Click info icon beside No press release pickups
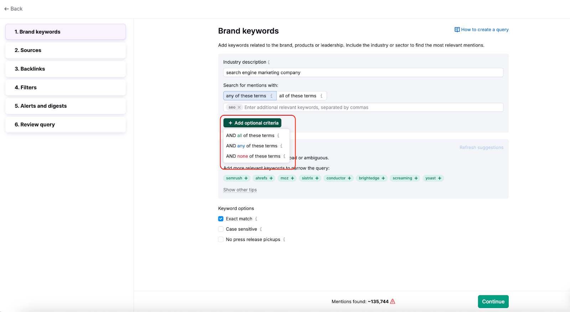Screen dimensions: 570x312 (284, 239)
